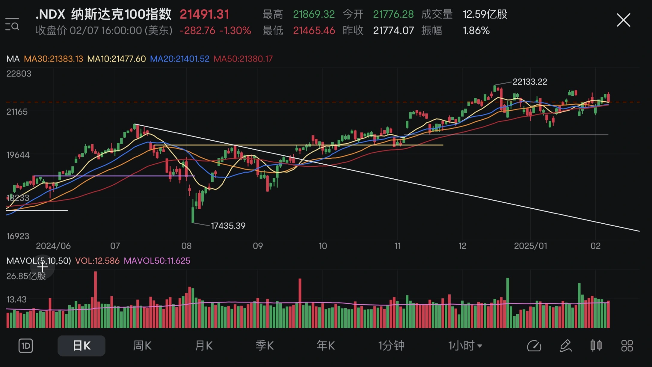Tap the 22803 price axis label
The image size is (652, 367).
pos(19,73)
